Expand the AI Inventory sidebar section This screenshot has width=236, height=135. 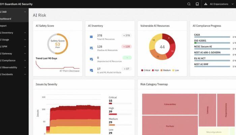pos(14,33)
